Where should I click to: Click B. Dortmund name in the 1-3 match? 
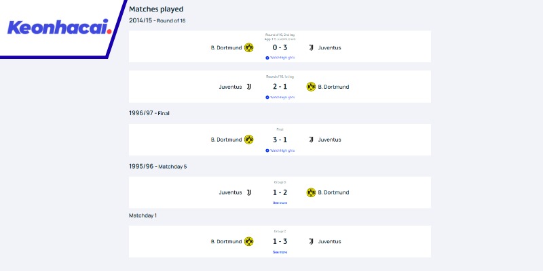point(226,241)
